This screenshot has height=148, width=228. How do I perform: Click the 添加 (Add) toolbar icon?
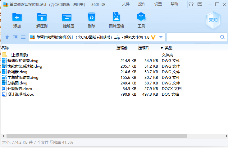click(x=17, y=17)
